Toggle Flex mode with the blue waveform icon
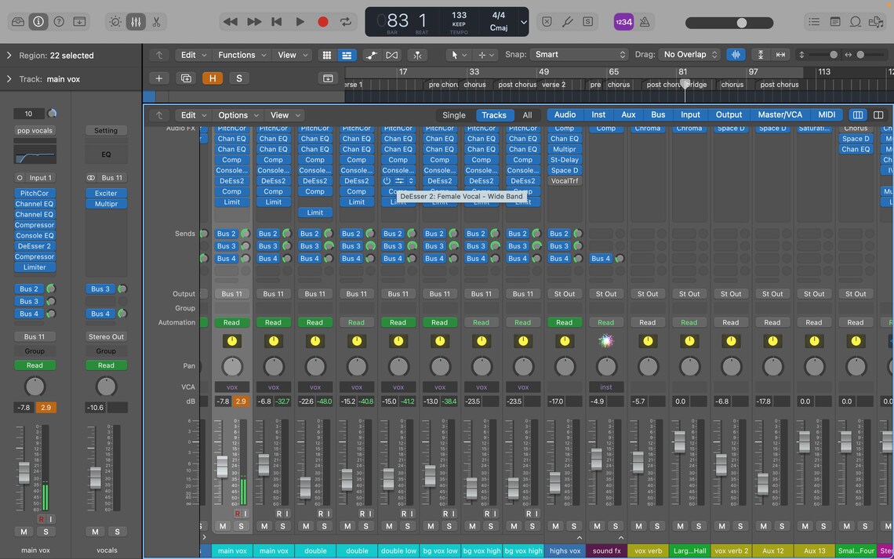This screenshot has width=894, height=559. point(735,54)
